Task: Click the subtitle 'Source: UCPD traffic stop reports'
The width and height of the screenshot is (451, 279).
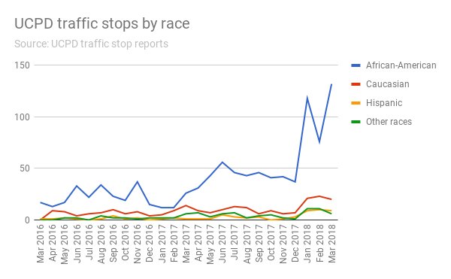Action: coord(91,44)
